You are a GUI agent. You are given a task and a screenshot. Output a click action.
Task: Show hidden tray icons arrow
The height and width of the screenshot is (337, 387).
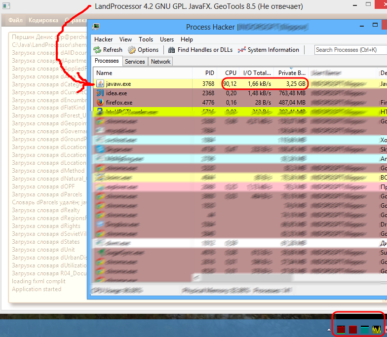[329, 330]
